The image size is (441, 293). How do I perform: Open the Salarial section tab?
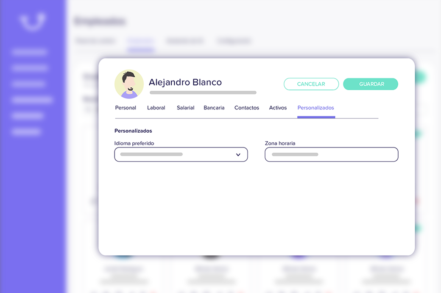click(185, 108)
